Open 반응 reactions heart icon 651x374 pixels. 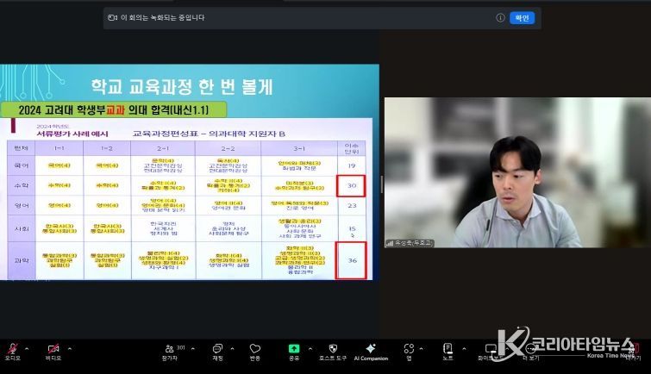[255, 349]
